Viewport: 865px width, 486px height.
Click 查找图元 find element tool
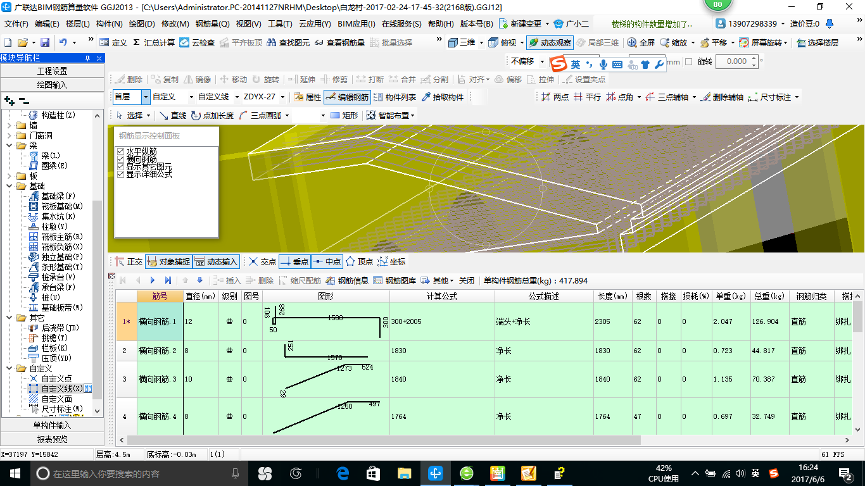pos(289,42)
